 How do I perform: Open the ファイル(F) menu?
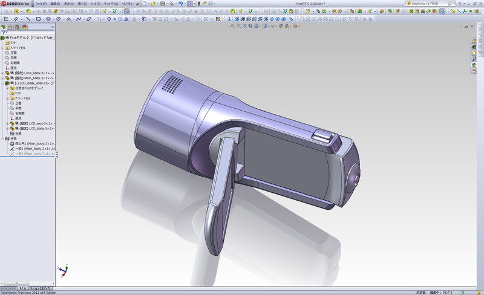[41, 4]
